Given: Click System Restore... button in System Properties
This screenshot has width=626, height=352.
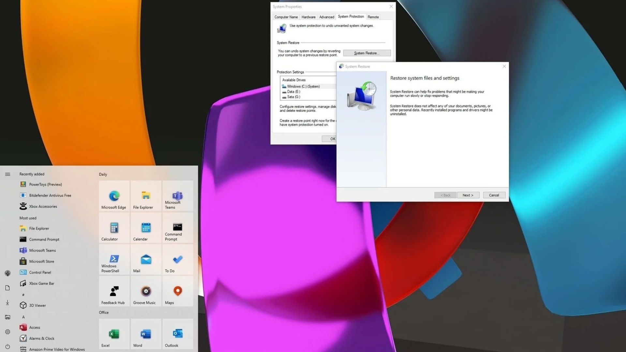Looking at the screenshot, I should pos(367,53).
